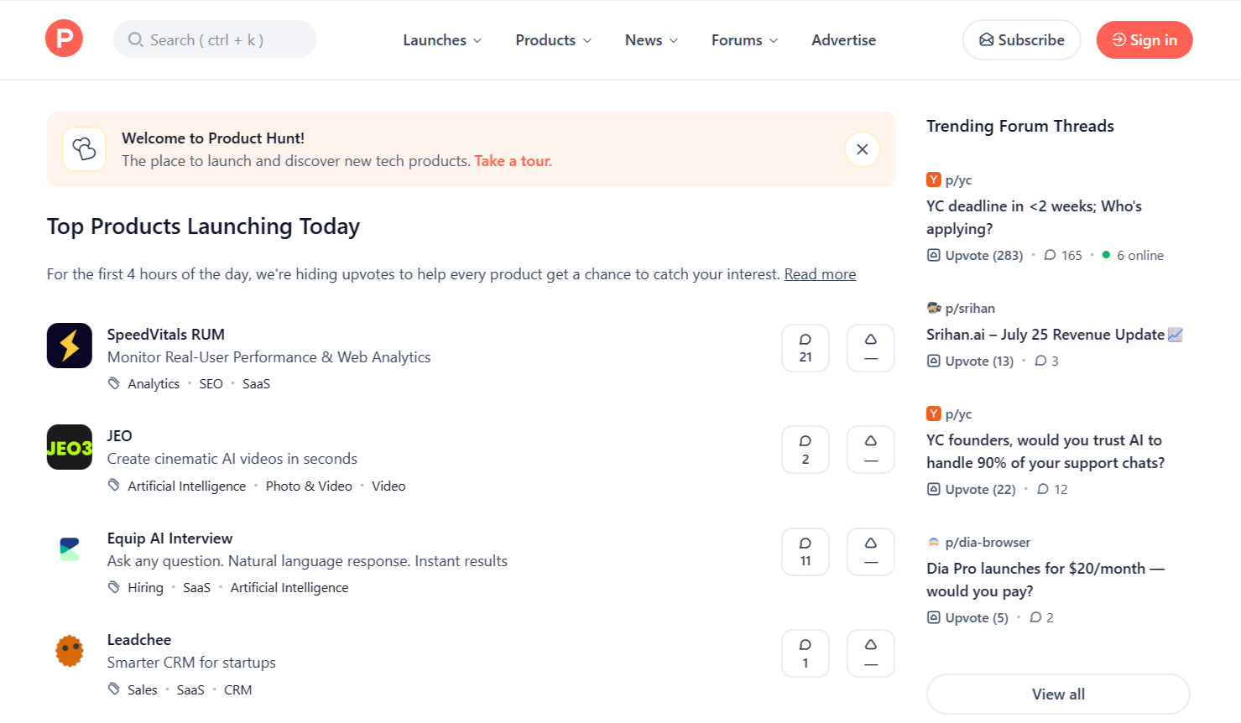Open the p/yc forum above YC founders thread
The image size is (1241, 723).
[949, 414]
